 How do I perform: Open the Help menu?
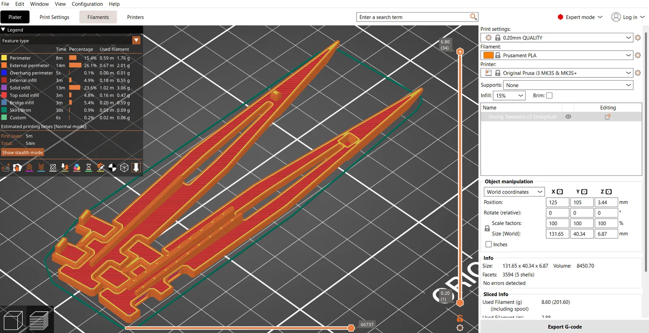pyautogui.click(x=114, y=4)
